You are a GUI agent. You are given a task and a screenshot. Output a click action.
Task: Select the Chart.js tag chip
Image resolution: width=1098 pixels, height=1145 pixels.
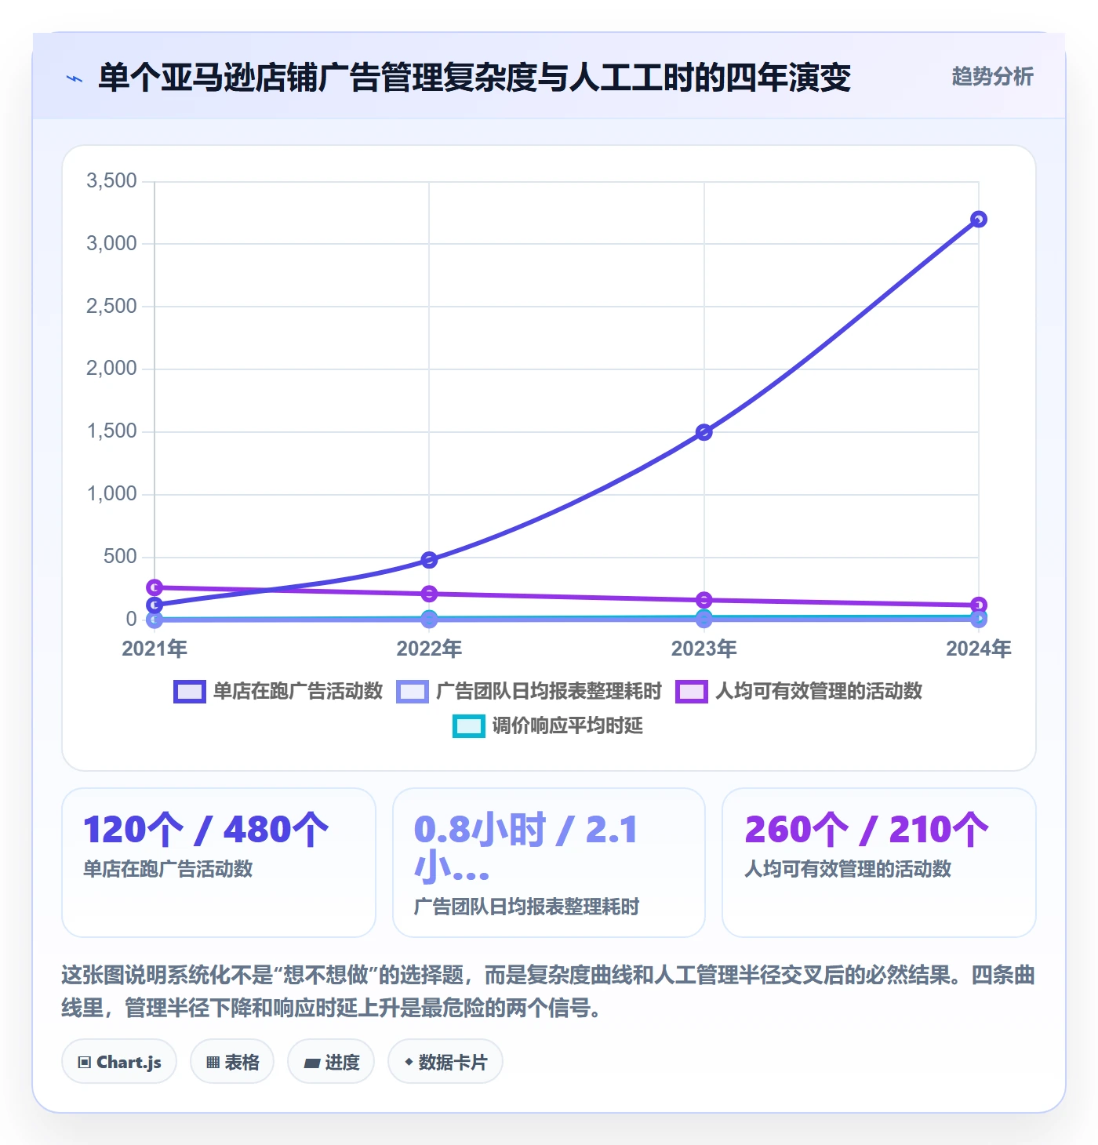point(119,1062)
